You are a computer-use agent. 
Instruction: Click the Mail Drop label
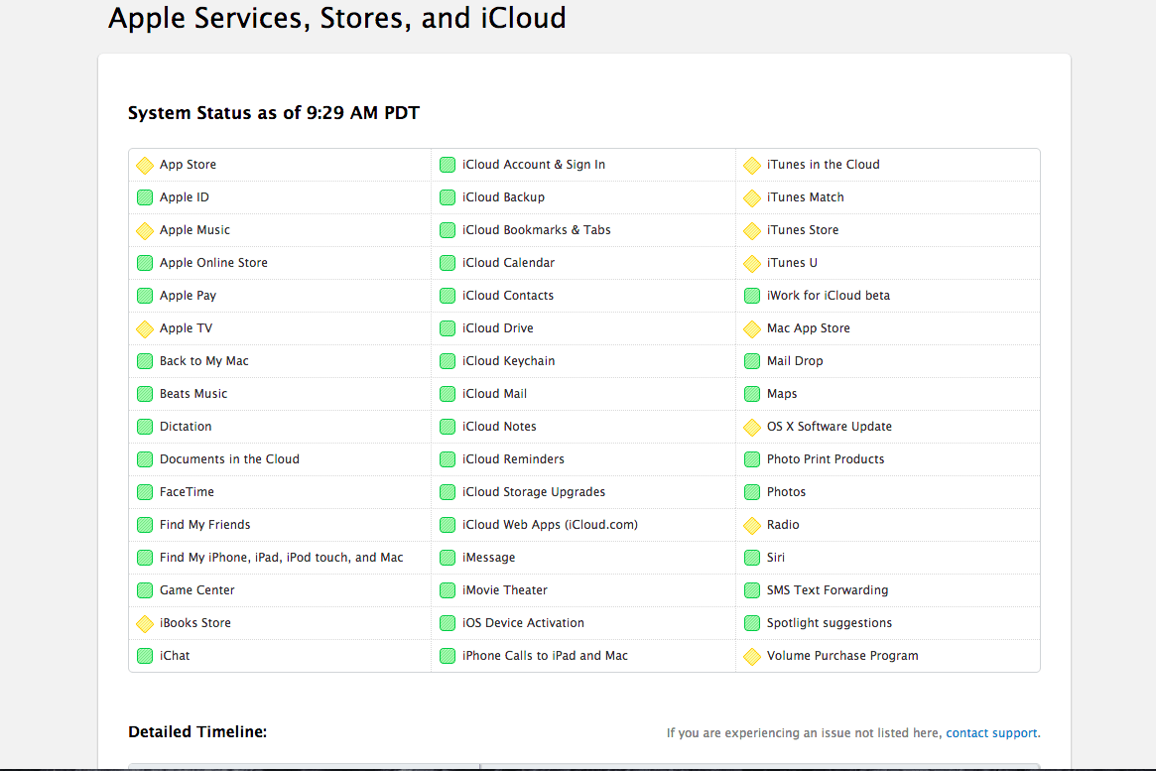(x=795, y=360)
